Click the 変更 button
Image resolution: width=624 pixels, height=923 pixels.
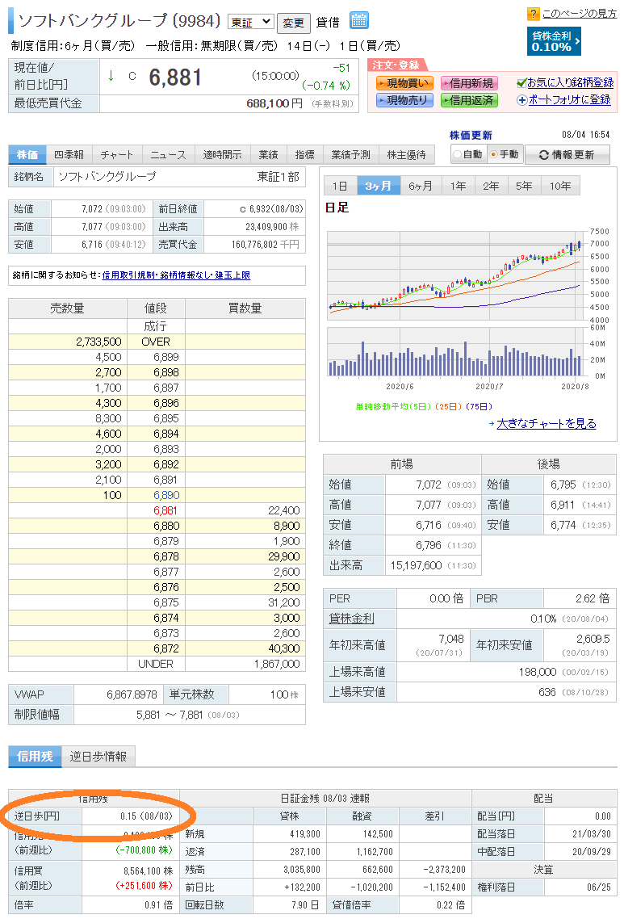[x=293, y=23]
